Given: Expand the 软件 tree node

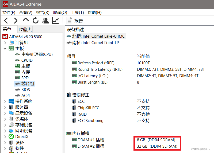Looking at the screenshot, I should [5, 148].
